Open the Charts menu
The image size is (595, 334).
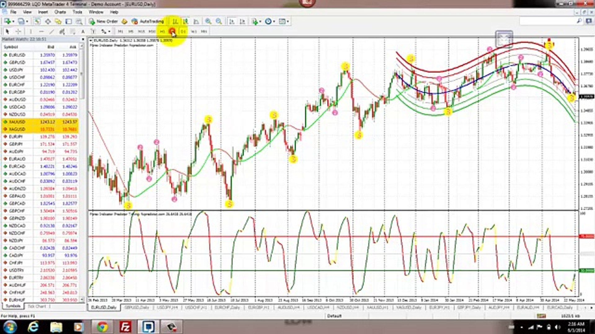click(60, 12)
